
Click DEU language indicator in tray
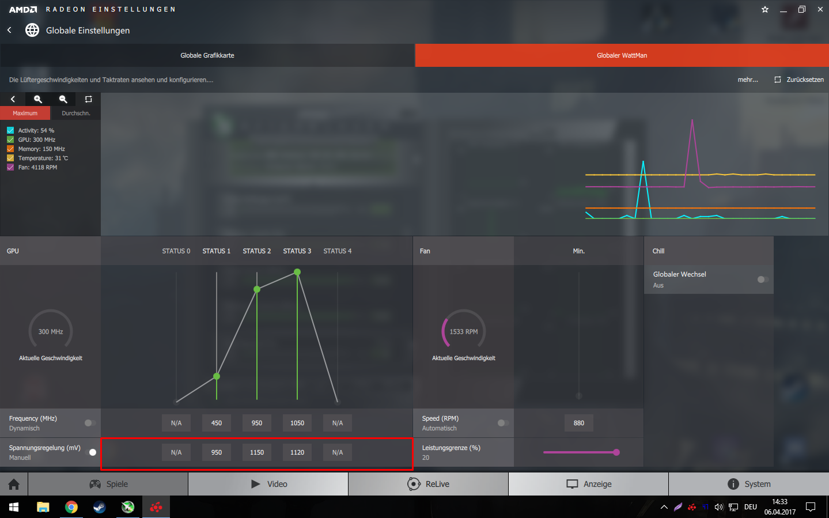pos(751,507)
